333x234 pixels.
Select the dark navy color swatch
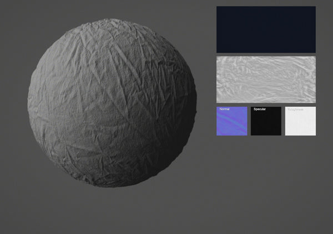click(266, 29)
